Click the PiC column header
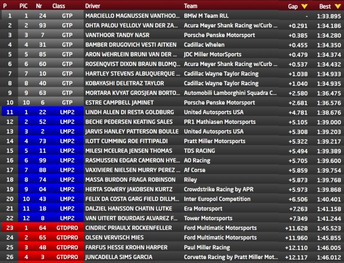This screenshot has height=263, width=344. [24, 6]
